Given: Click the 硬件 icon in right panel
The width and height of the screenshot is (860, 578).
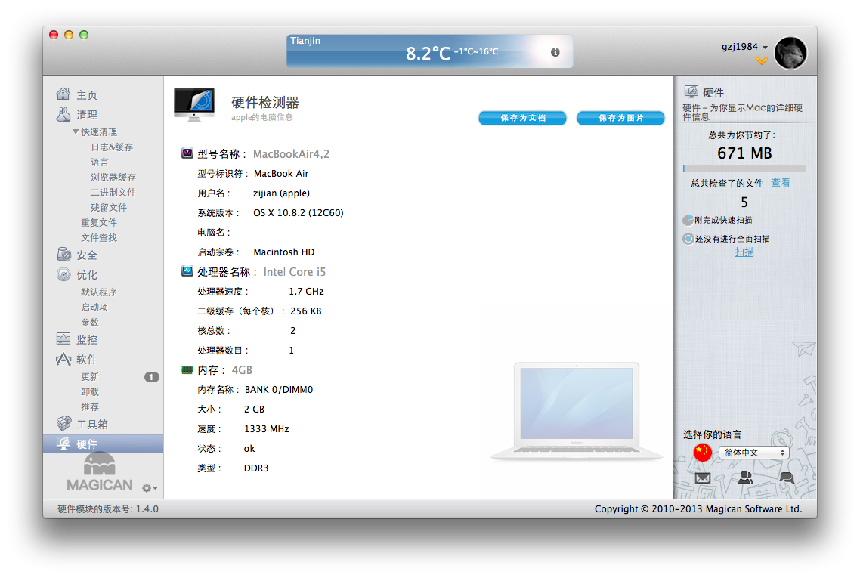Looking at the screenshot, I should pos(691,91).
